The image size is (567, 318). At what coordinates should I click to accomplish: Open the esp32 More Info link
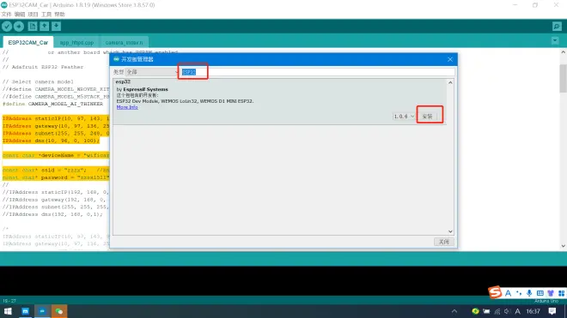click(127, 107)
